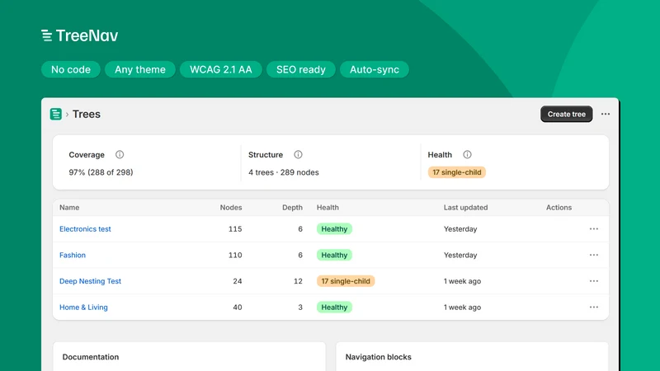Click the Coverage label
Screen dimensions: 660x371
87,154
